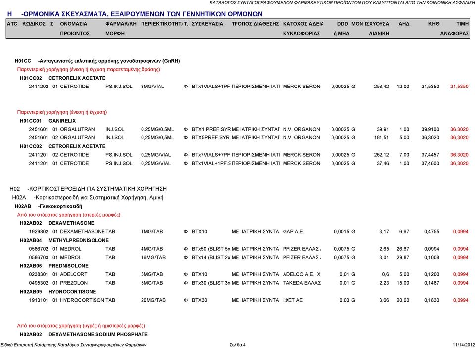Select 'H01CC01 GANIRELIX' substance heading

(x=48, y=121)
